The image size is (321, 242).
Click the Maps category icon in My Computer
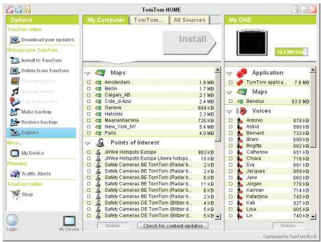(x=100, y=73)
